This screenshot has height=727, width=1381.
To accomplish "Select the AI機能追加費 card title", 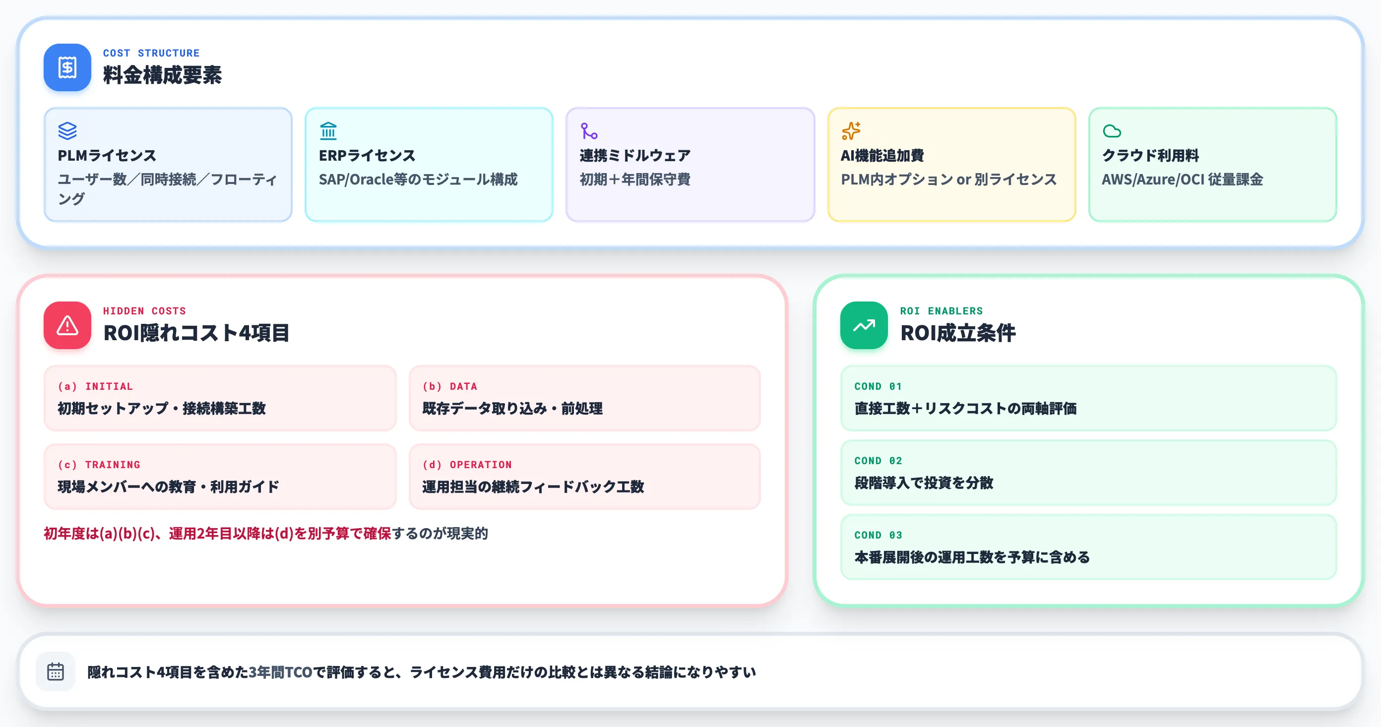I will pyautogui.click(x=882, y=156).
